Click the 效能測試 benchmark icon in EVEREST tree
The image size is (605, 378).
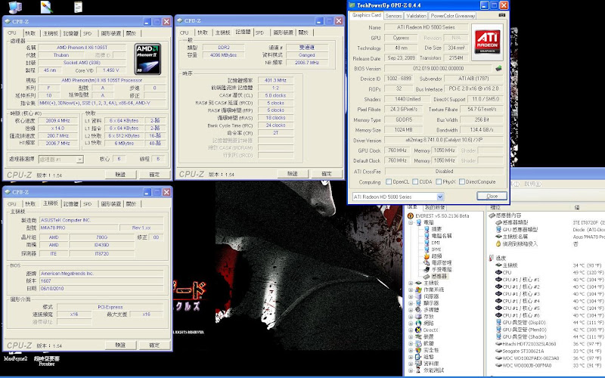click(418, 370)
